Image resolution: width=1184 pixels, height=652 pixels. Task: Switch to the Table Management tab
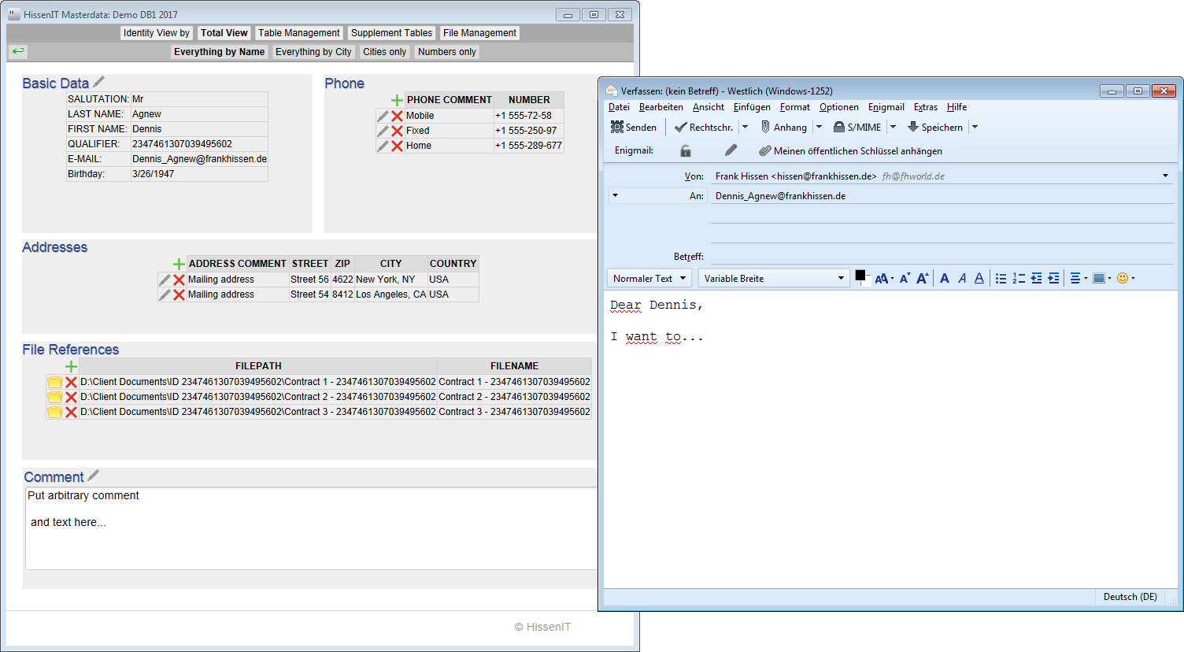[x=299, y=33]
